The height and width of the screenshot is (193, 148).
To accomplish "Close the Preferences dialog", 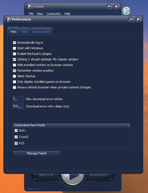I will coord(138,19).
